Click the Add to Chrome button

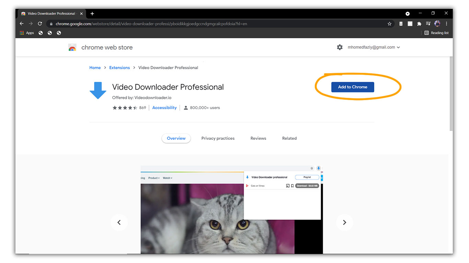click(353, 87)
